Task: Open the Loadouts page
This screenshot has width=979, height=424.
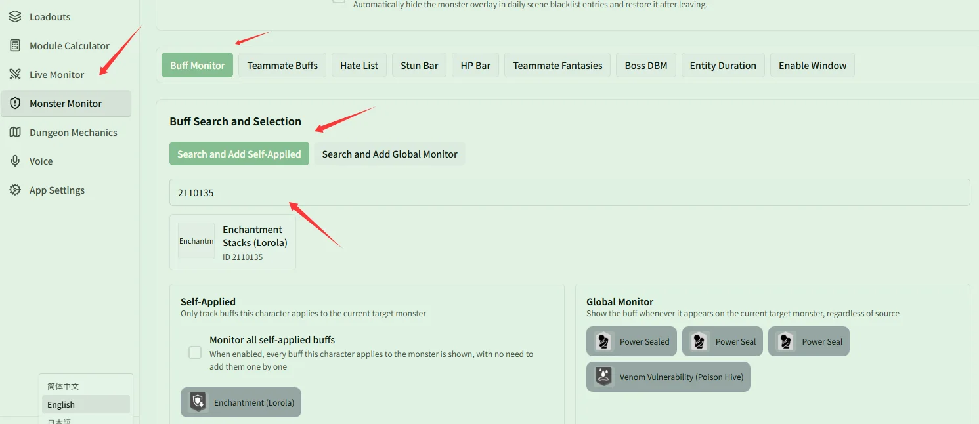Action: 66,16
